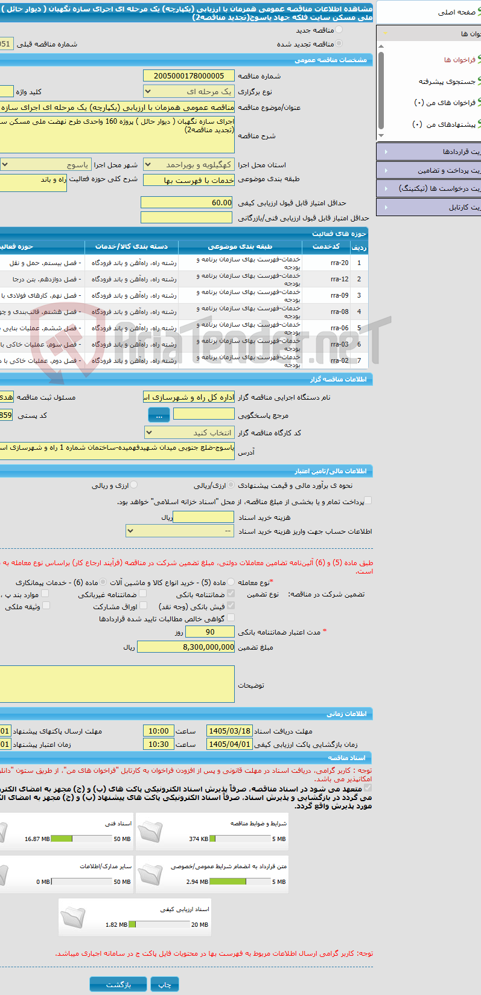481x995 pixels.
Task: Open صفحه اصلی menu item
Action: click(x=457, y=12)
